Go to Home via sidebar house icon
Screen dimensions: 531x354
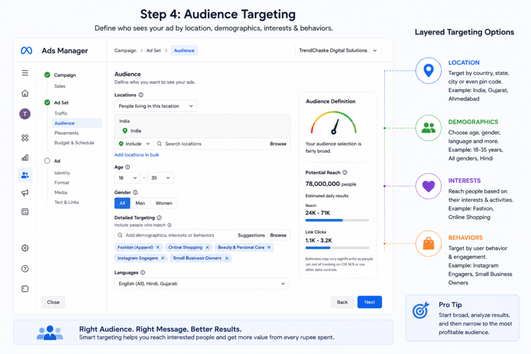tap(25, 93)
